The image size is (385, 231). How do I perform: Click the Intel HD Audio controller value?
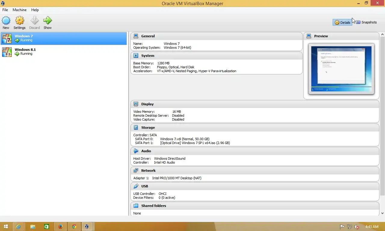pyautogui.click(x=165, y=162)
